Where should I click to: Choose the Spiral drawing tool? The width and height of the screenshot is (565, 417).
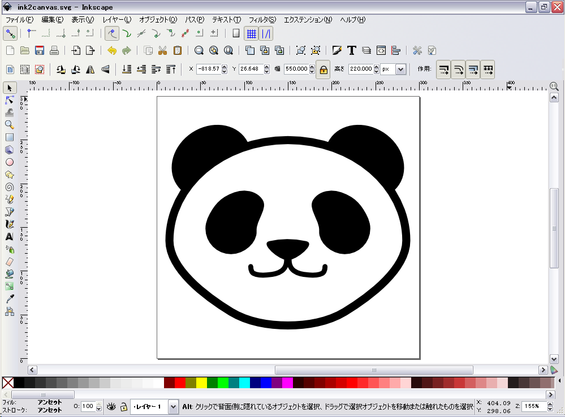click(10, 187)
